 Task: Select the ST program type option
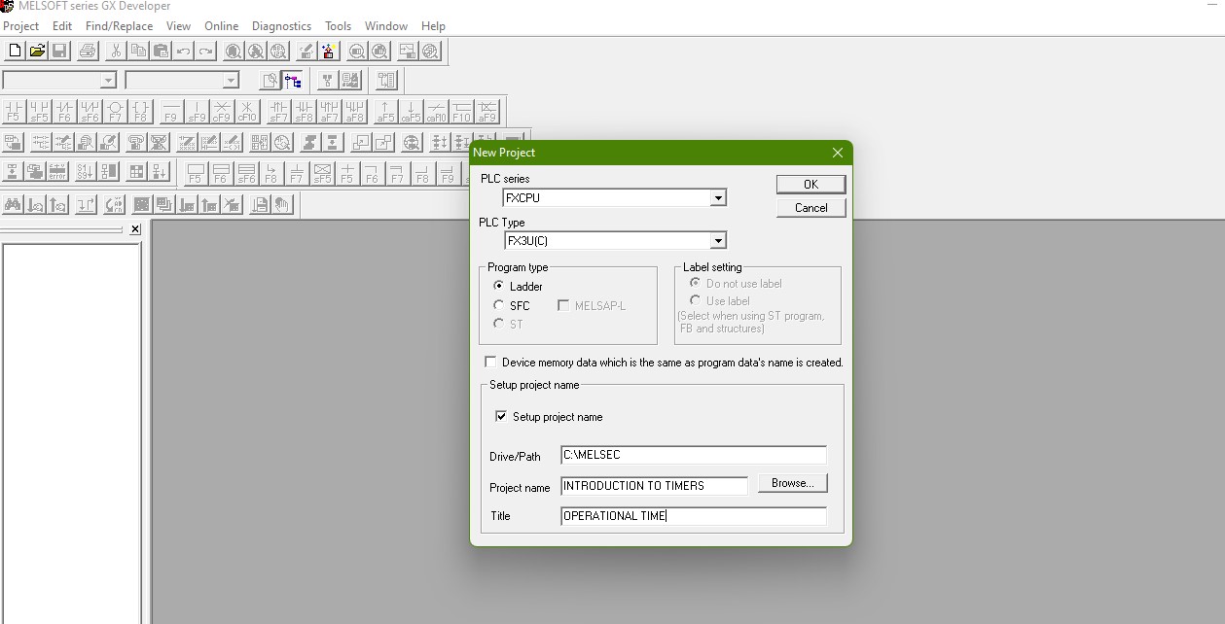[x=509, y=324]
